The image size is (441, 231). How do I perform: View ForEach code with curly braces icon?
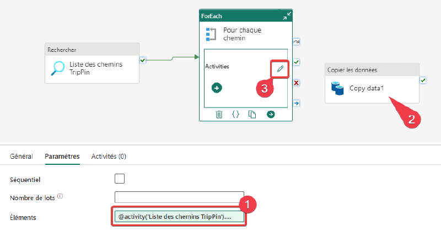(x=235, y=114)
